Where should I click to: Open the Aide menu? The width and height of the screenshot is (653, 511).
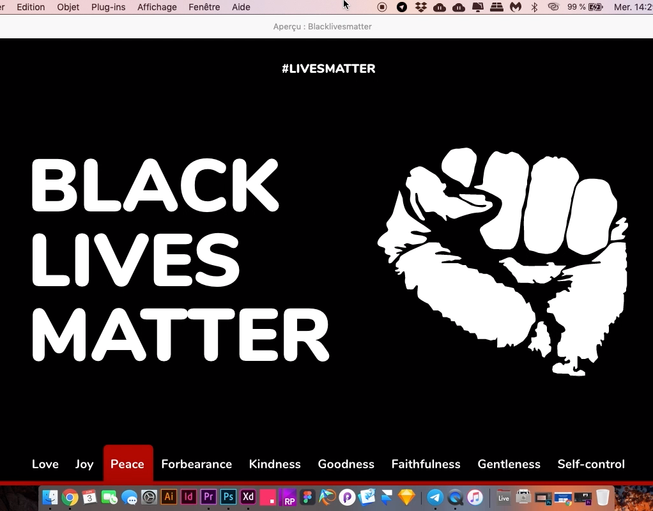pos(241,7)
